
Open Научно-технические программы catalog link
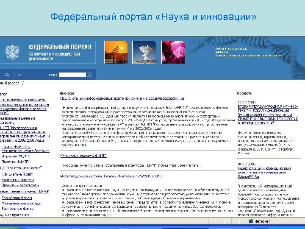(22, 100)
